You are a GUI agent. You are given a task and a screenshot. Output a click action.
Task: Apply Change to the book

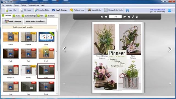(59, 10)
